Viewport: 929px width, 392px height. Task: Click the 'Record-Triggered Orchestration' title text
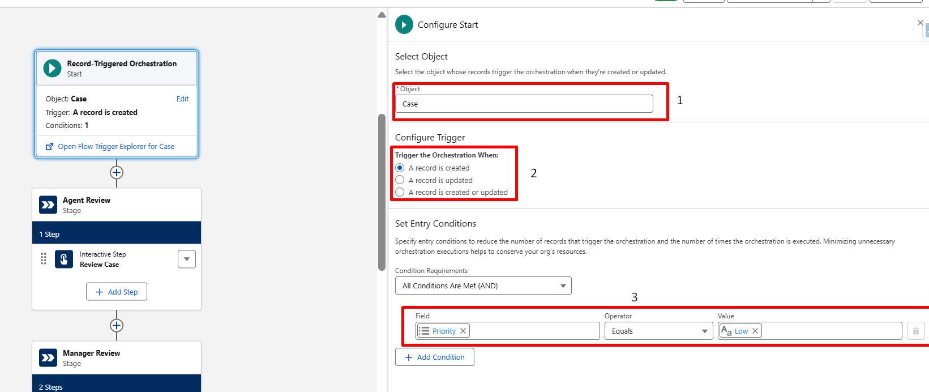point(122,63)
